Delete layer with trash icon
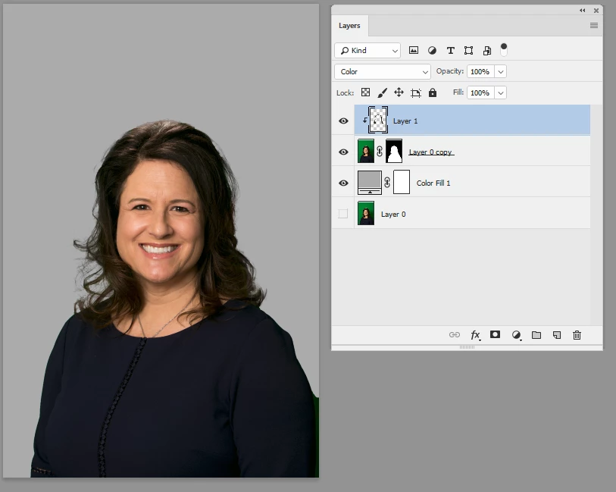 [577, 335]
